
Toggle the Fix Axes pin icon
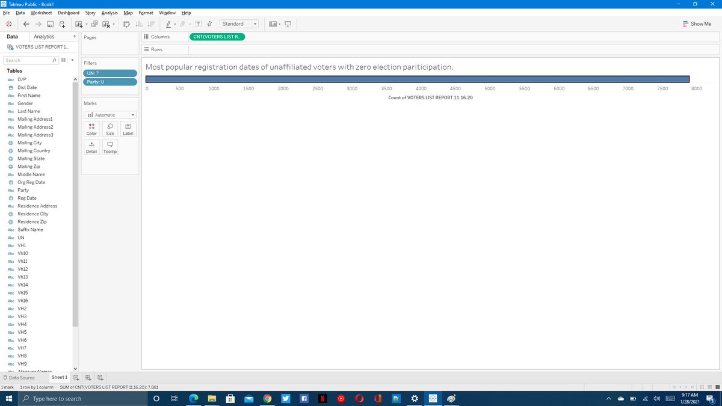coord(209,24)
